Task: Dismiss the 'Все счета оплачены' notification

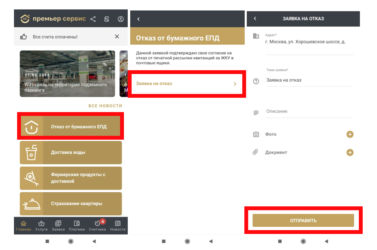Action: (x=117, y=37)
